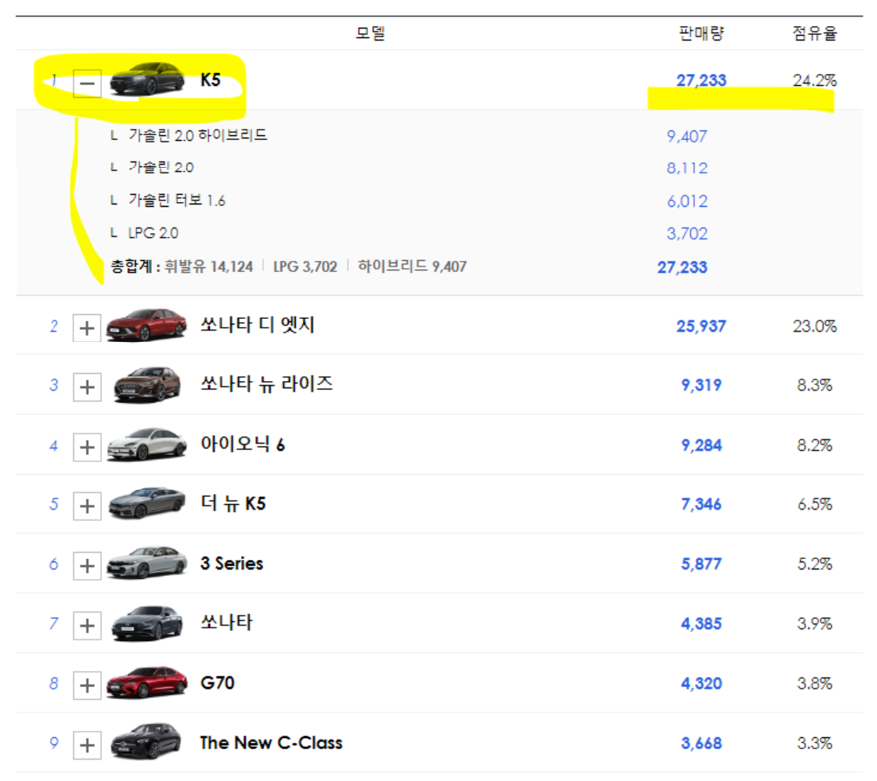Expand the 더 뉴 K5 row
This screenshot has height=781, width=877.
87,506
